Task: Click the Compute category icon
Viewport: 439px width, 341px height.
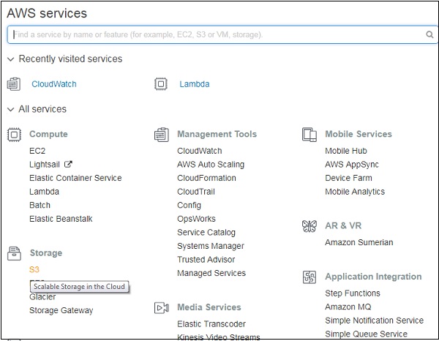Action: pyautogui.click(x=14, y=135)
